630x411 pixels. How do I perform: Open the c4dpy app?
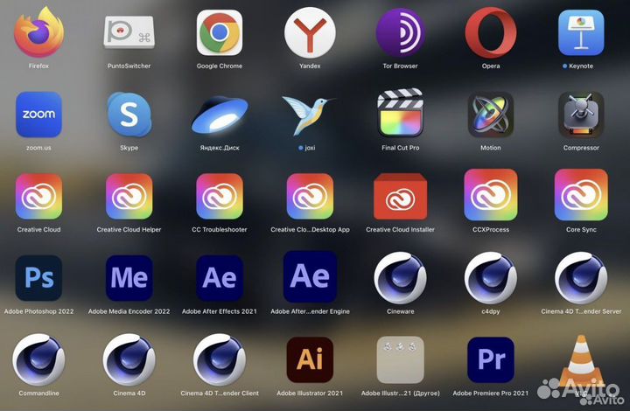point(491,278)
